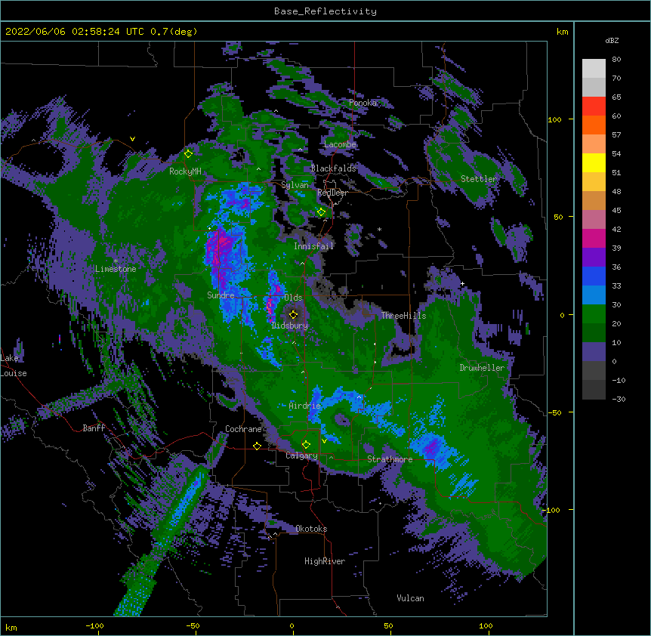Select the Banff label

[94, 428]
